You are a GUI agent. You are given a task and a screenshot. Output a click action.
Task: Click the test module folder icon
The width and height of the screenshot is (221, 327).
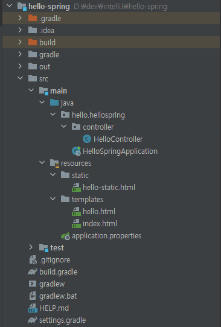44,248
